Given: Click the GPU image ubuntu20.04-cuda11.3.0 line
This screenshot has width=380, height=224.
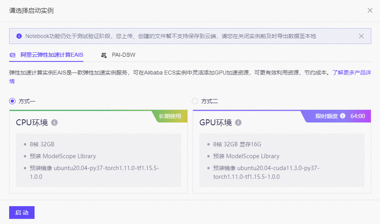Looking at the screenshot, I should point(266,172).
